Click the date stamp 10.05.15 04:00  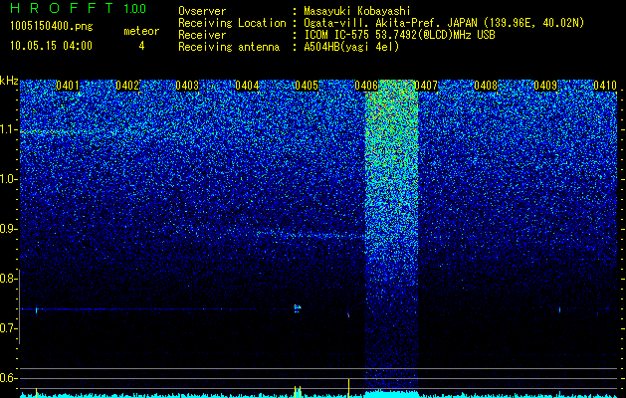pyautogui.click(x=52, y=46)
